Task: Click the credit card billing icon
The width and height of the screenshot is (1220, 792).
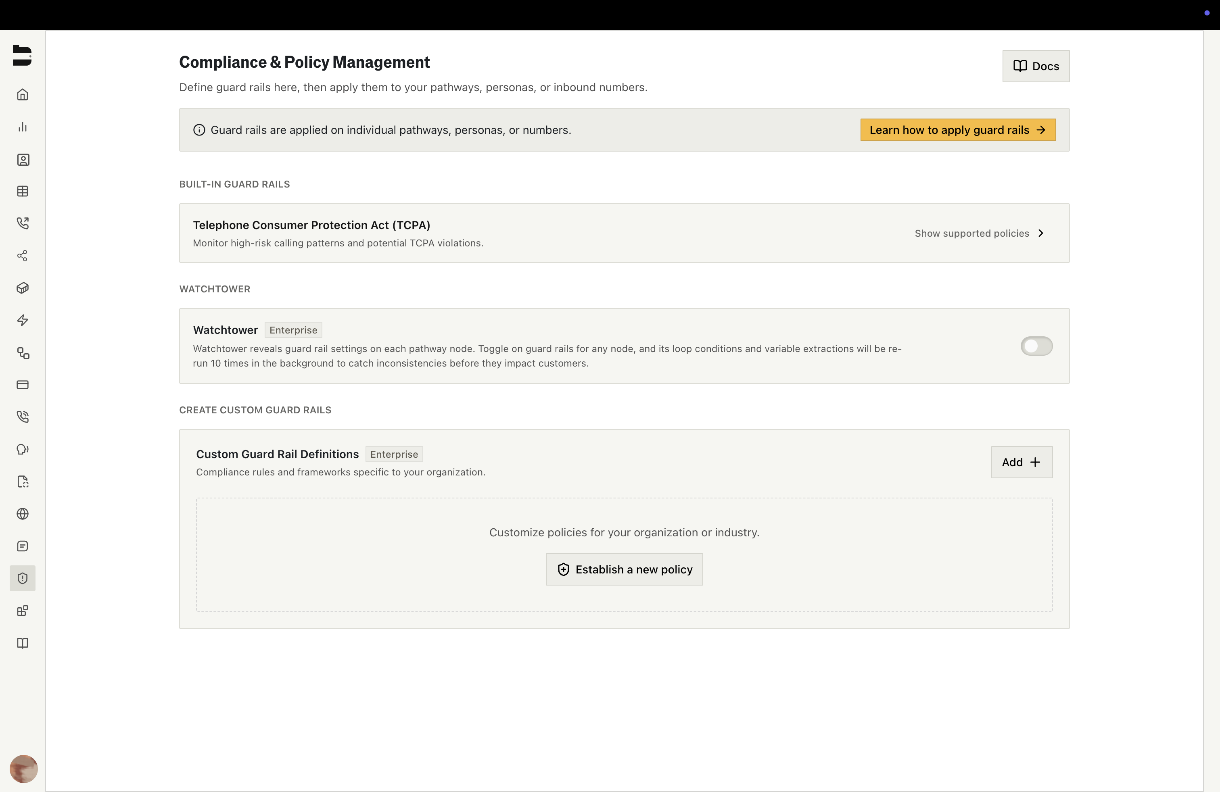Action: [x=23, y=385]
